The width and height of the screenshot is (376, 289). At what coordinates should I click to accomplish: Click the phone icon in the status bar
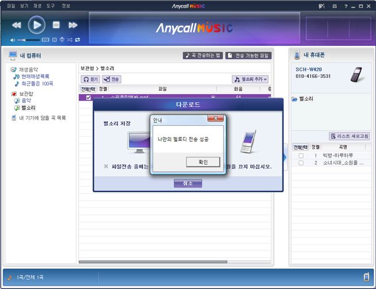click(366, 277)
